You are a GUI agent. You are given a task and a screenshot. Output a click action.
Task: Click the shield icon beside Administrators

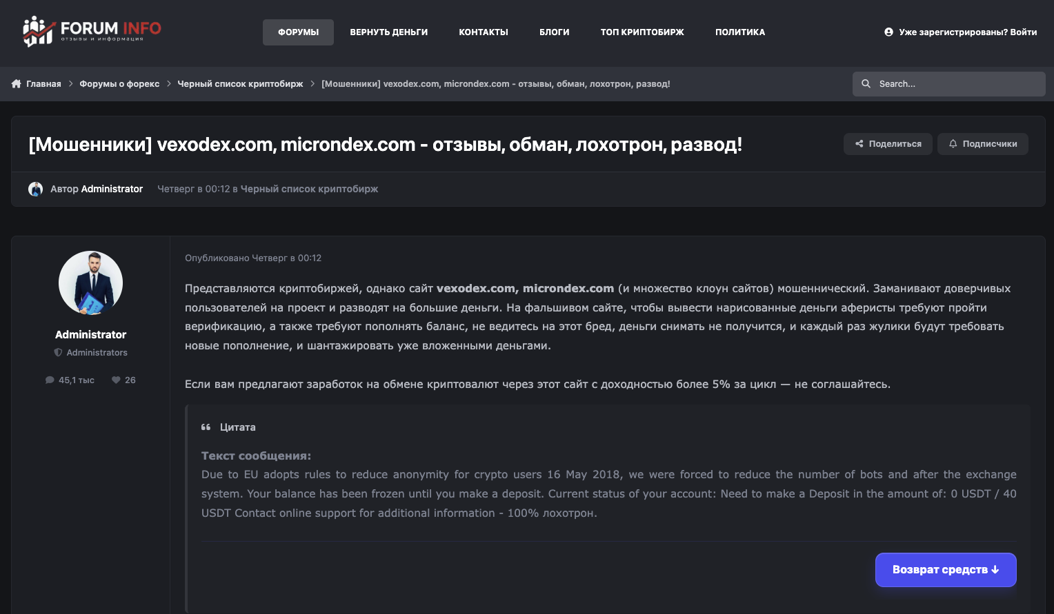(58, 352)
